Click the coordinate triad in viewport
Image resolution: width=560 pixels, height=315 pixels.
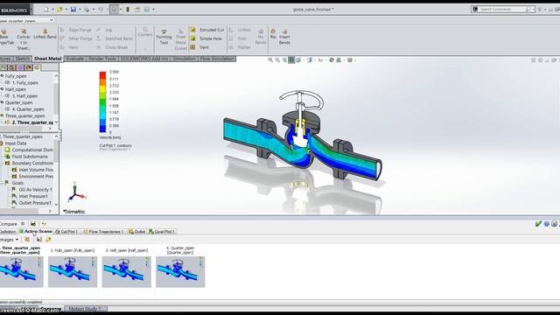coord(76,192)
